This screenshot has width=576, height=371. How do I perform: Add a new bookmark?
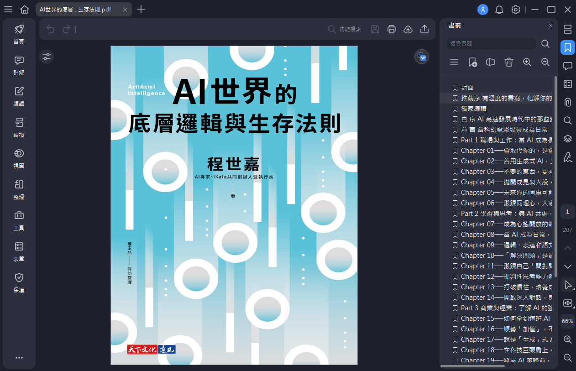pos(473,62)
